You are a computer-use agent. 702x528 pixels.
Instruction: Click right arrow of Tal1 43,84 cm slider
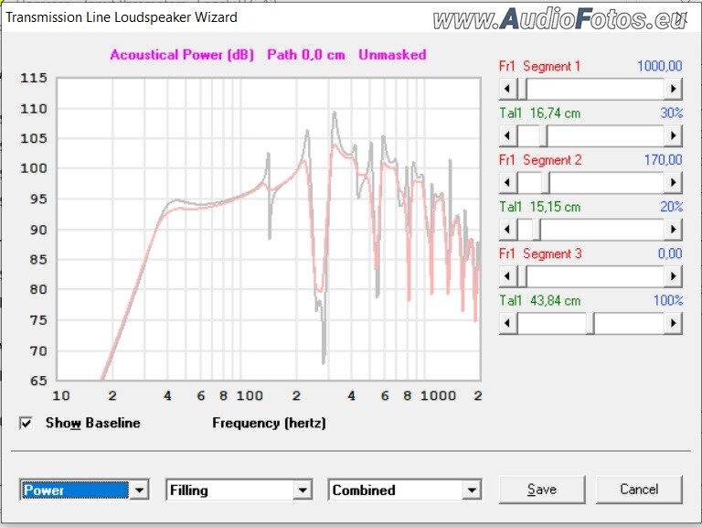coord(673,323)
